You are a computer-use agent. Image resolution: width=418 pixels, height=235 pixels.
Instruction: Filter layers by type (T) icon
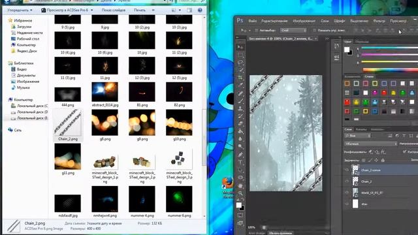coord(404,136)
